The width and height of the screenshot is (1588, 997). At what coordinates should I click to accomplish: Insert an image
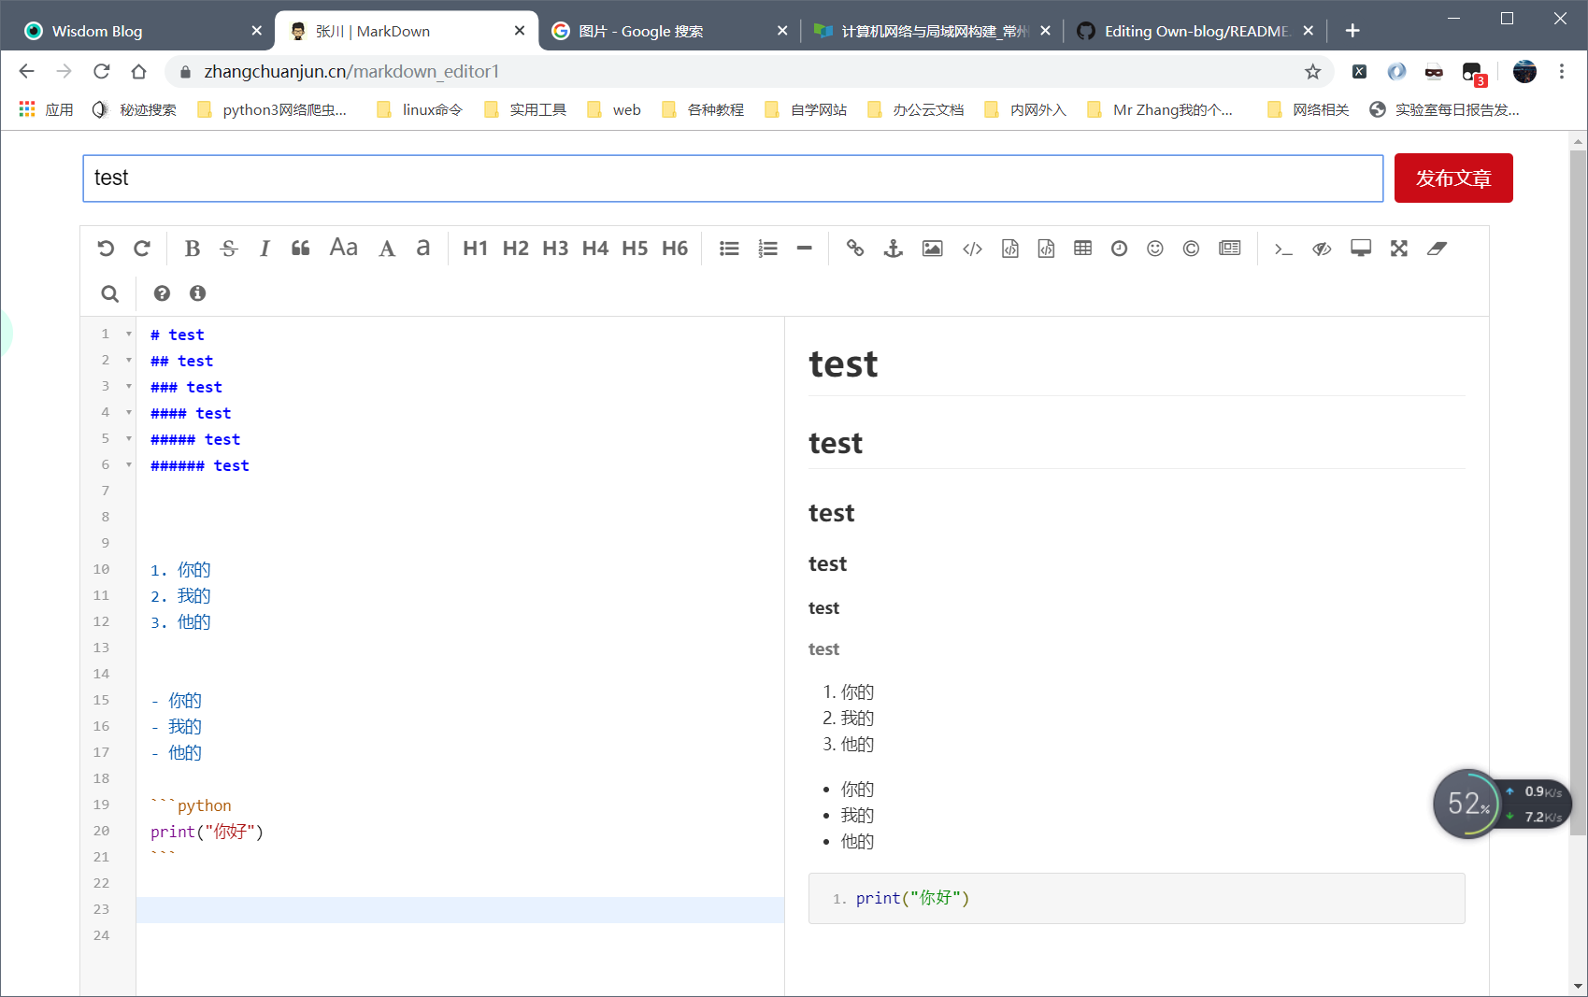coord(933,249)
